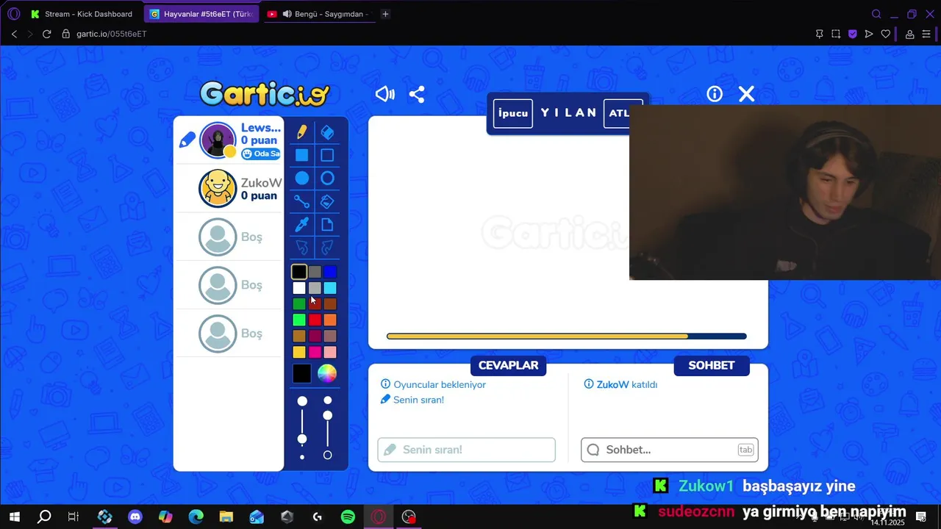Mute the game sound
Screen dimensions: 941x529
pos(385,94)
